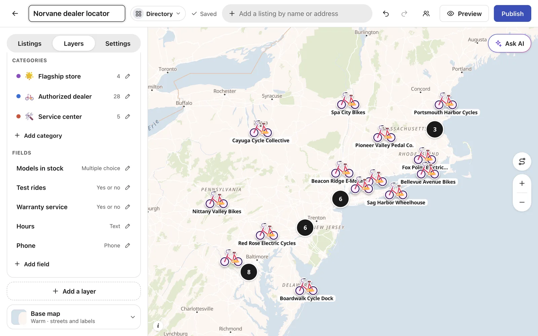The height and width of the screenshot is (336, 538).
Task: Open the collaborators people icon
Action: coord(426,13)
